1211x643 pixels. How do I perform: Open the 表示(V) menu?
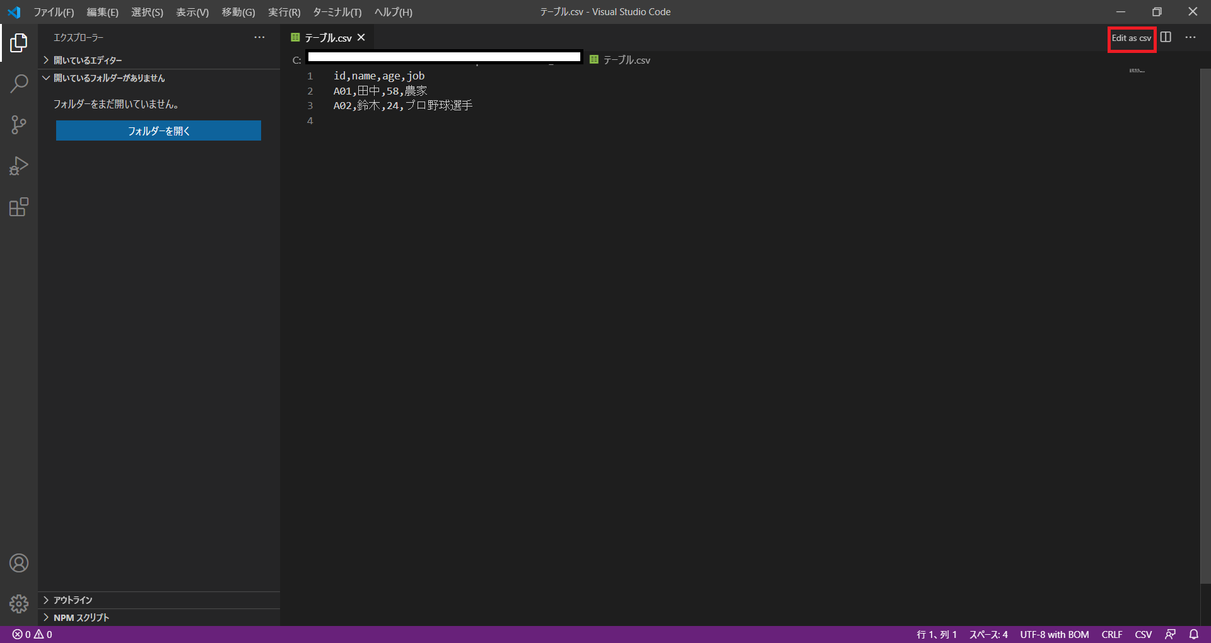[x=192, y=12]
